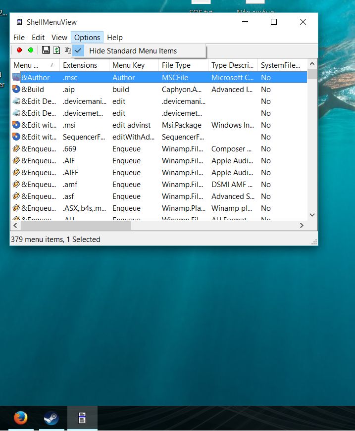Click the vertical scrollbar thumb

click(x=312, y=74)
